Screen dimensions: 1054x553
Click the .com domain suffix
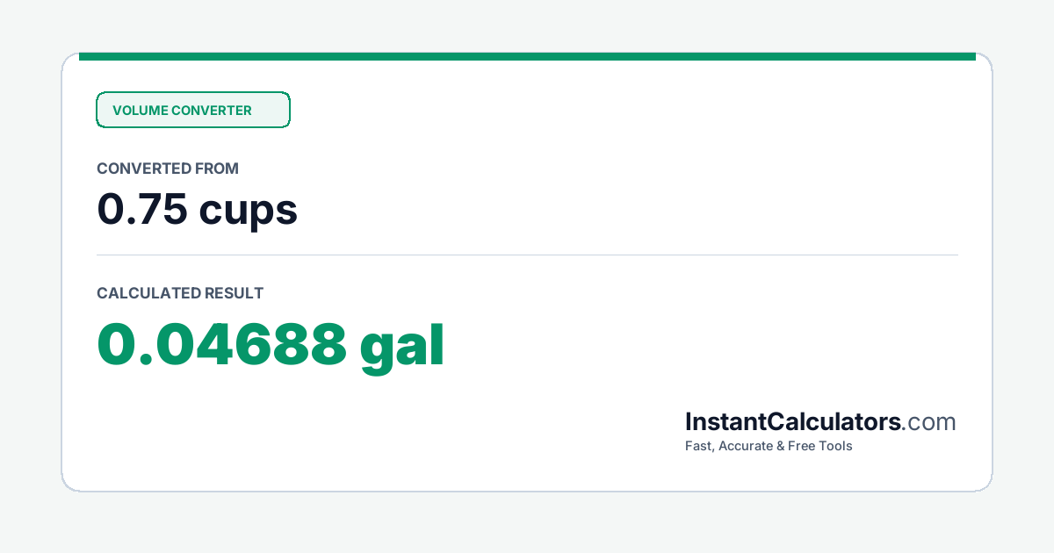point(929,422)
